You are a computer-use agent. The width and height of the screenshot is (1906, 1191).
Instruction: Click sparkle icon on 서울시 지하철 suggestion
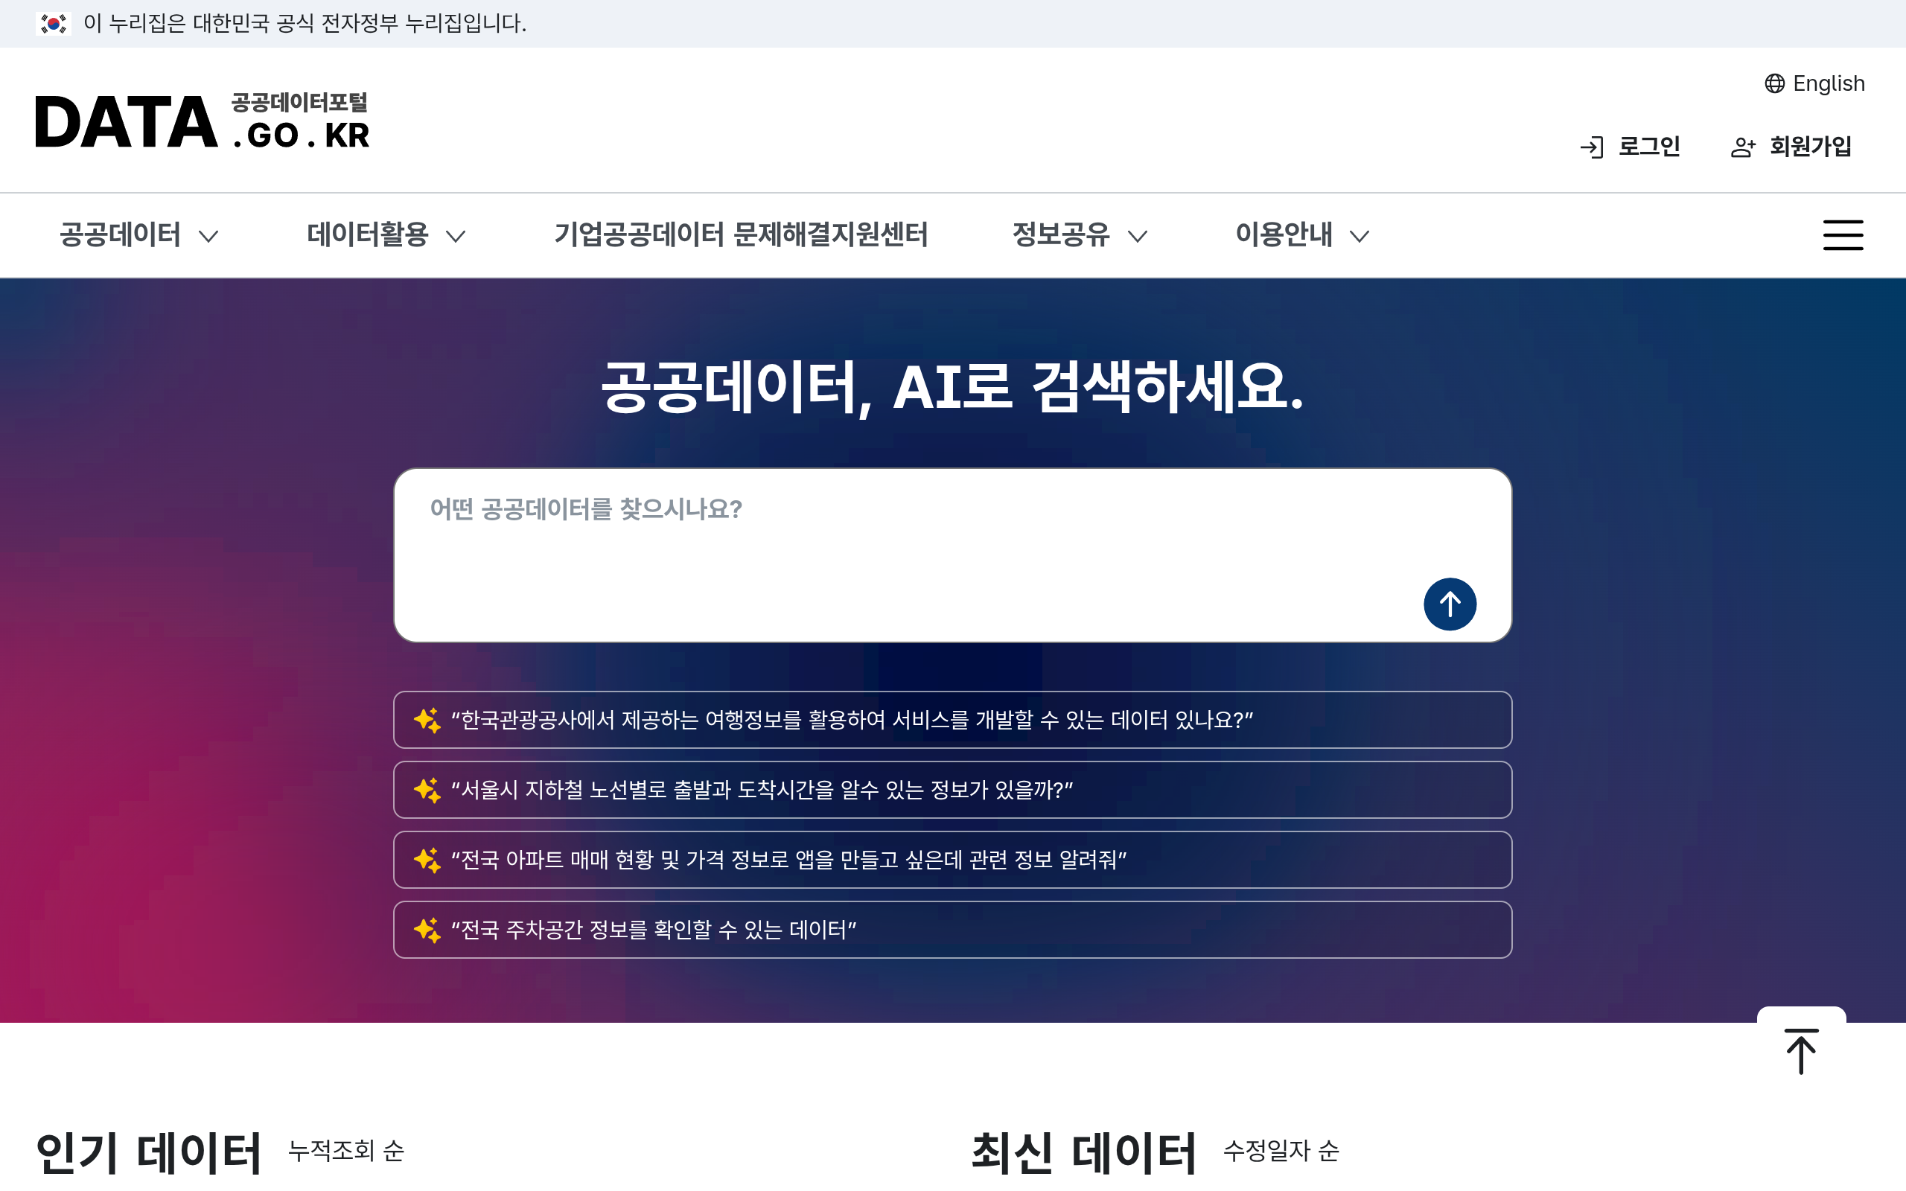point(427,790)
